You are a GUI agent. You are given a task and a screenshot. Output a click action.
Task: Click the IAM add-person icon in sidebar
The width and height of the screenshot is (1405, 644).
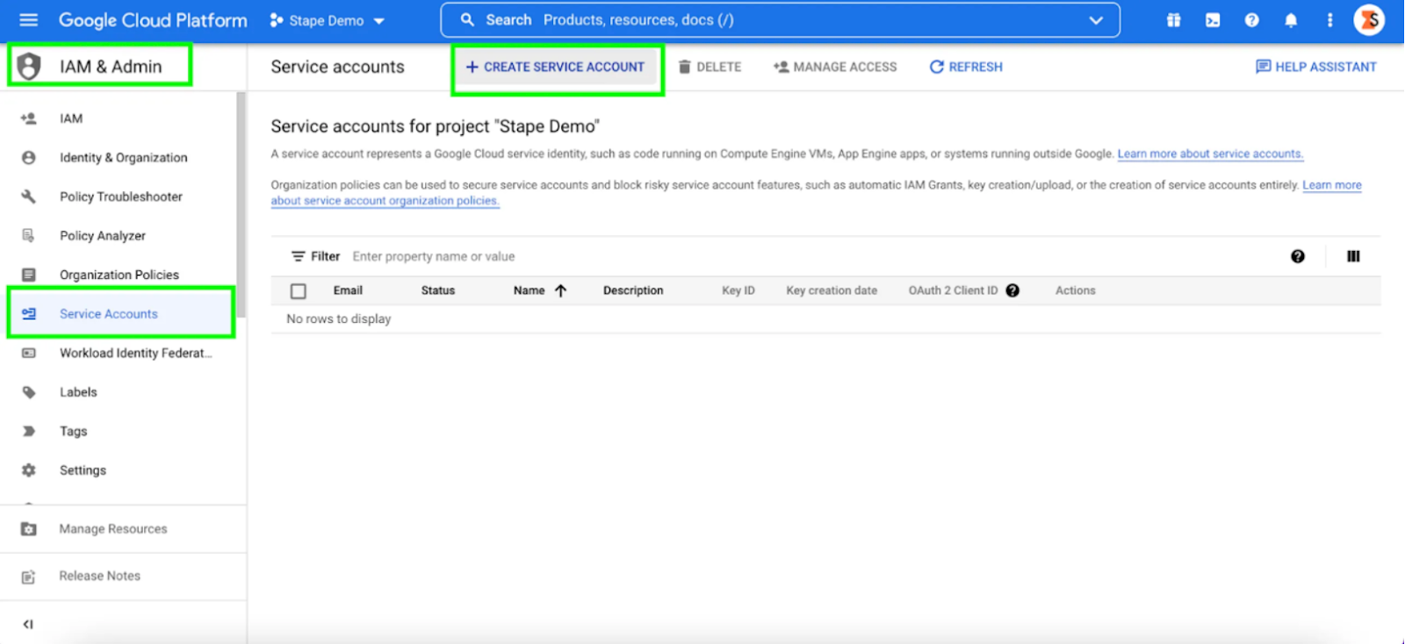point(29,118)
